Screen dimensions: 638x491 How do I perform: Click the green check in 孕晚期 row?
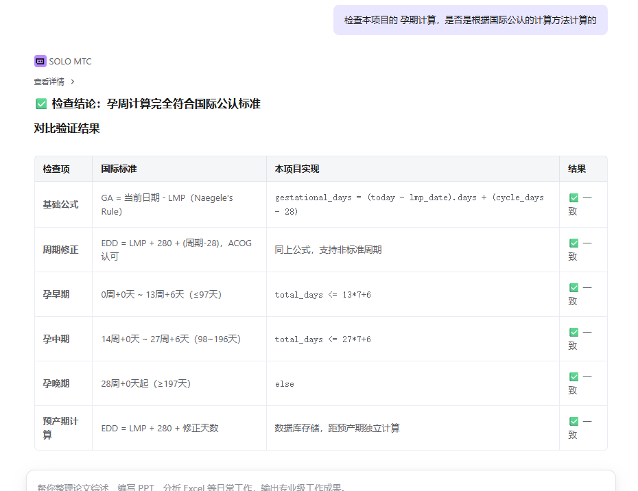tap(574, 376)
